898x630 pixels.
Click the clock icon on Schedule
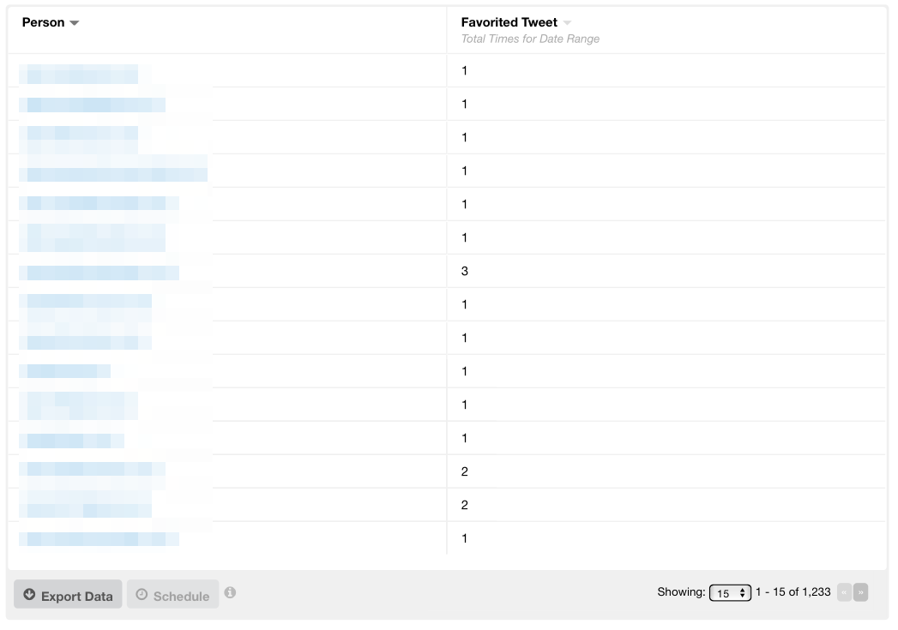(x=142, y=595)
